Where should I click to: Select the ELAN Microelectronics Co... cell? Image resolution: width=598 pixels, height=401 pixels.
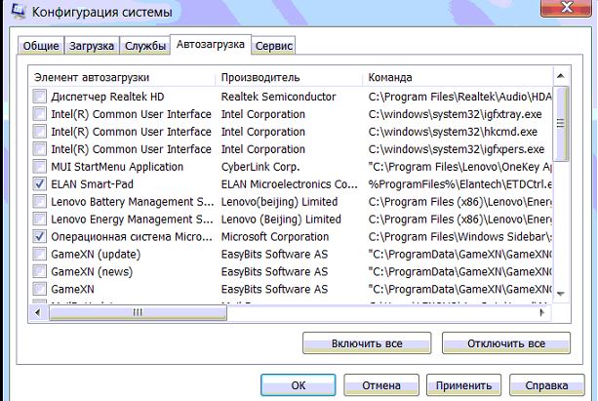pyautogui.click(x=289, y=184)
